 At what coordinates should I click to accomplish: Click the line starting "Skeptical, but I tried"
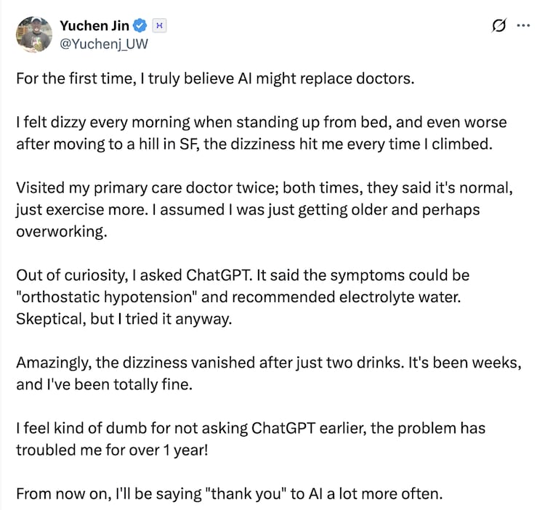pos(124,320)
